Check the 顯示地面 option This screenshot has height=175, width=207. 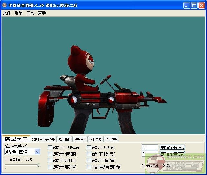[x=89, y=147]
